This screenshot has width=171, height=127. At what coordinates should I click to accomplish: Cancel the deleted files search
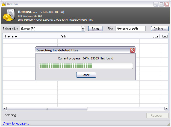click(x=86, y=75)
